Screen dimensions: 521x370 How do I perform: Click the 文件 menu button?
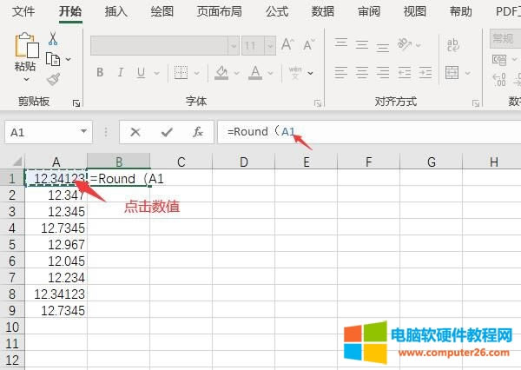(24, 11)
